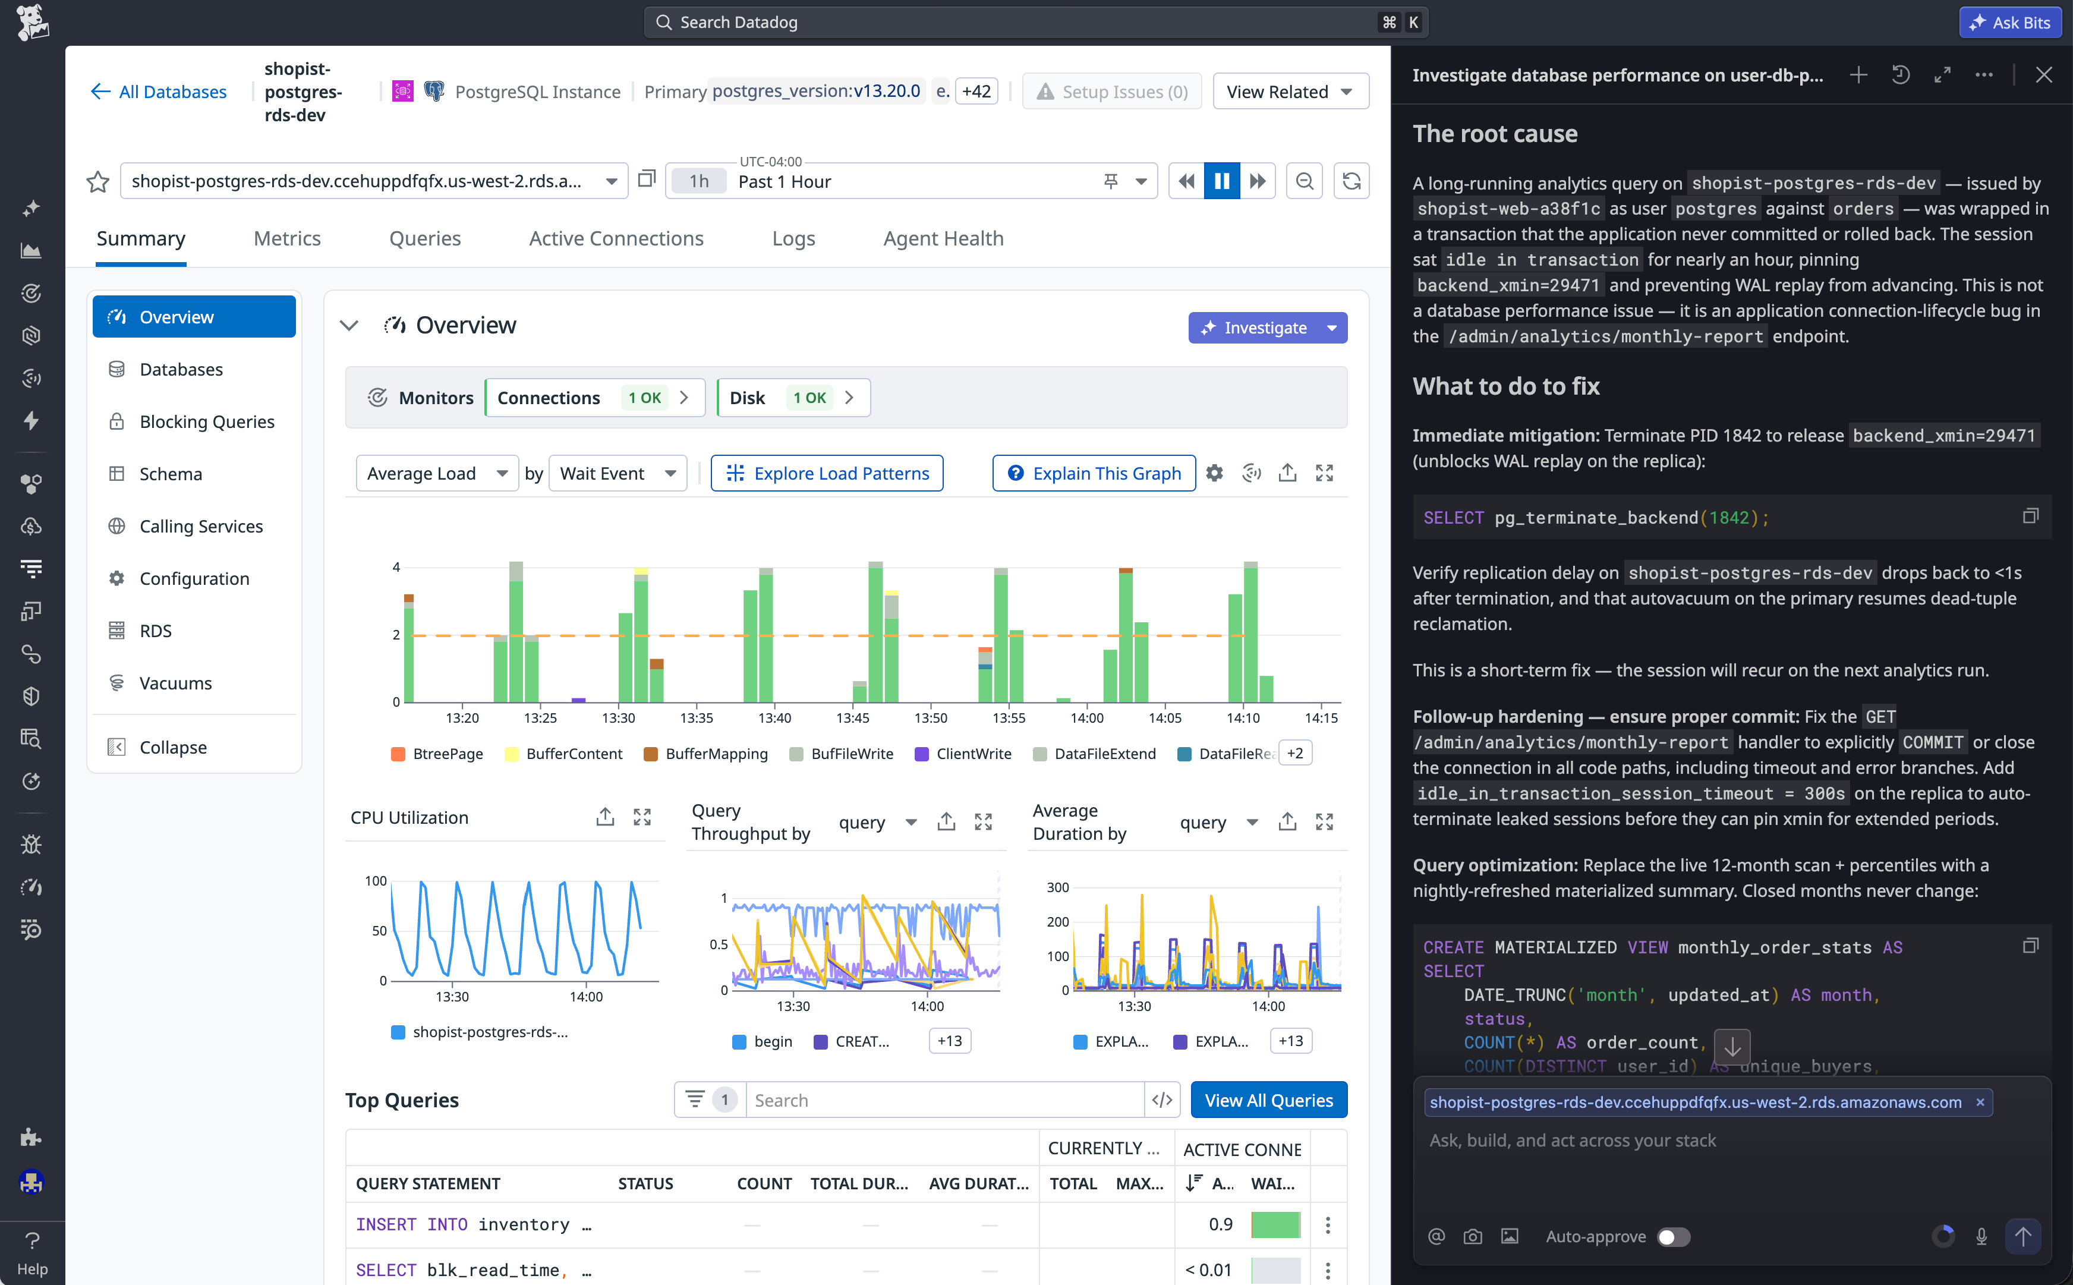Open row actions for INSERT INTO inventory
The image size is (2073, 1285).
coord(1327,1224)
